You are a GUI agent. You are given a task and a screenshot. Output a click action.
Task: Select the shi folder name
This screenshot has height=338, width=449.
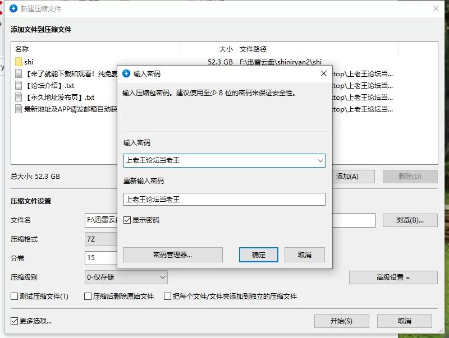(x=29, y=62)
